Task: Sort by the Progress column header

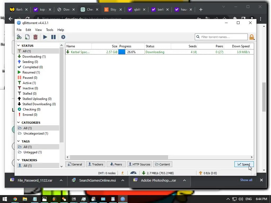Action: (131, 46)
